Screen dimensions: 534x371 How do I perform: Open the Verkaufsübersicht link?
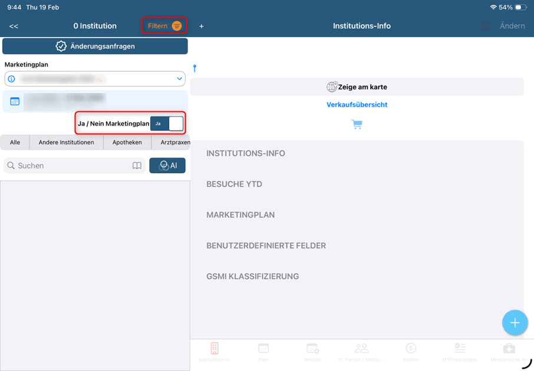pos(357,105)
